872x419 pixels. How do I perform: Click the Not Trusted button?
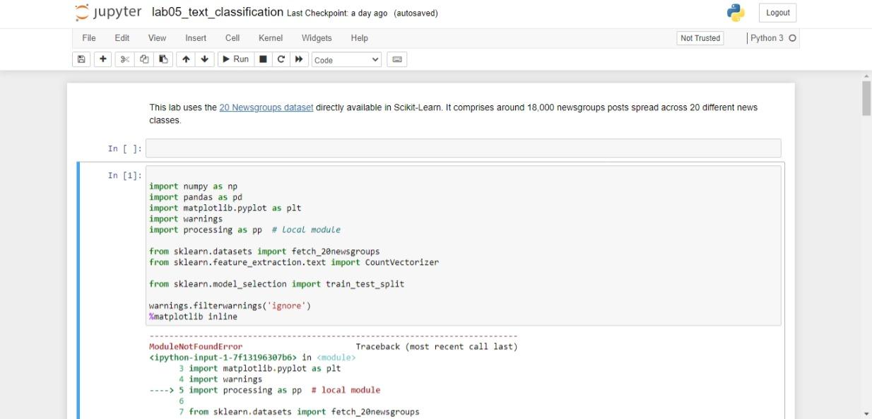click(700, 38)
